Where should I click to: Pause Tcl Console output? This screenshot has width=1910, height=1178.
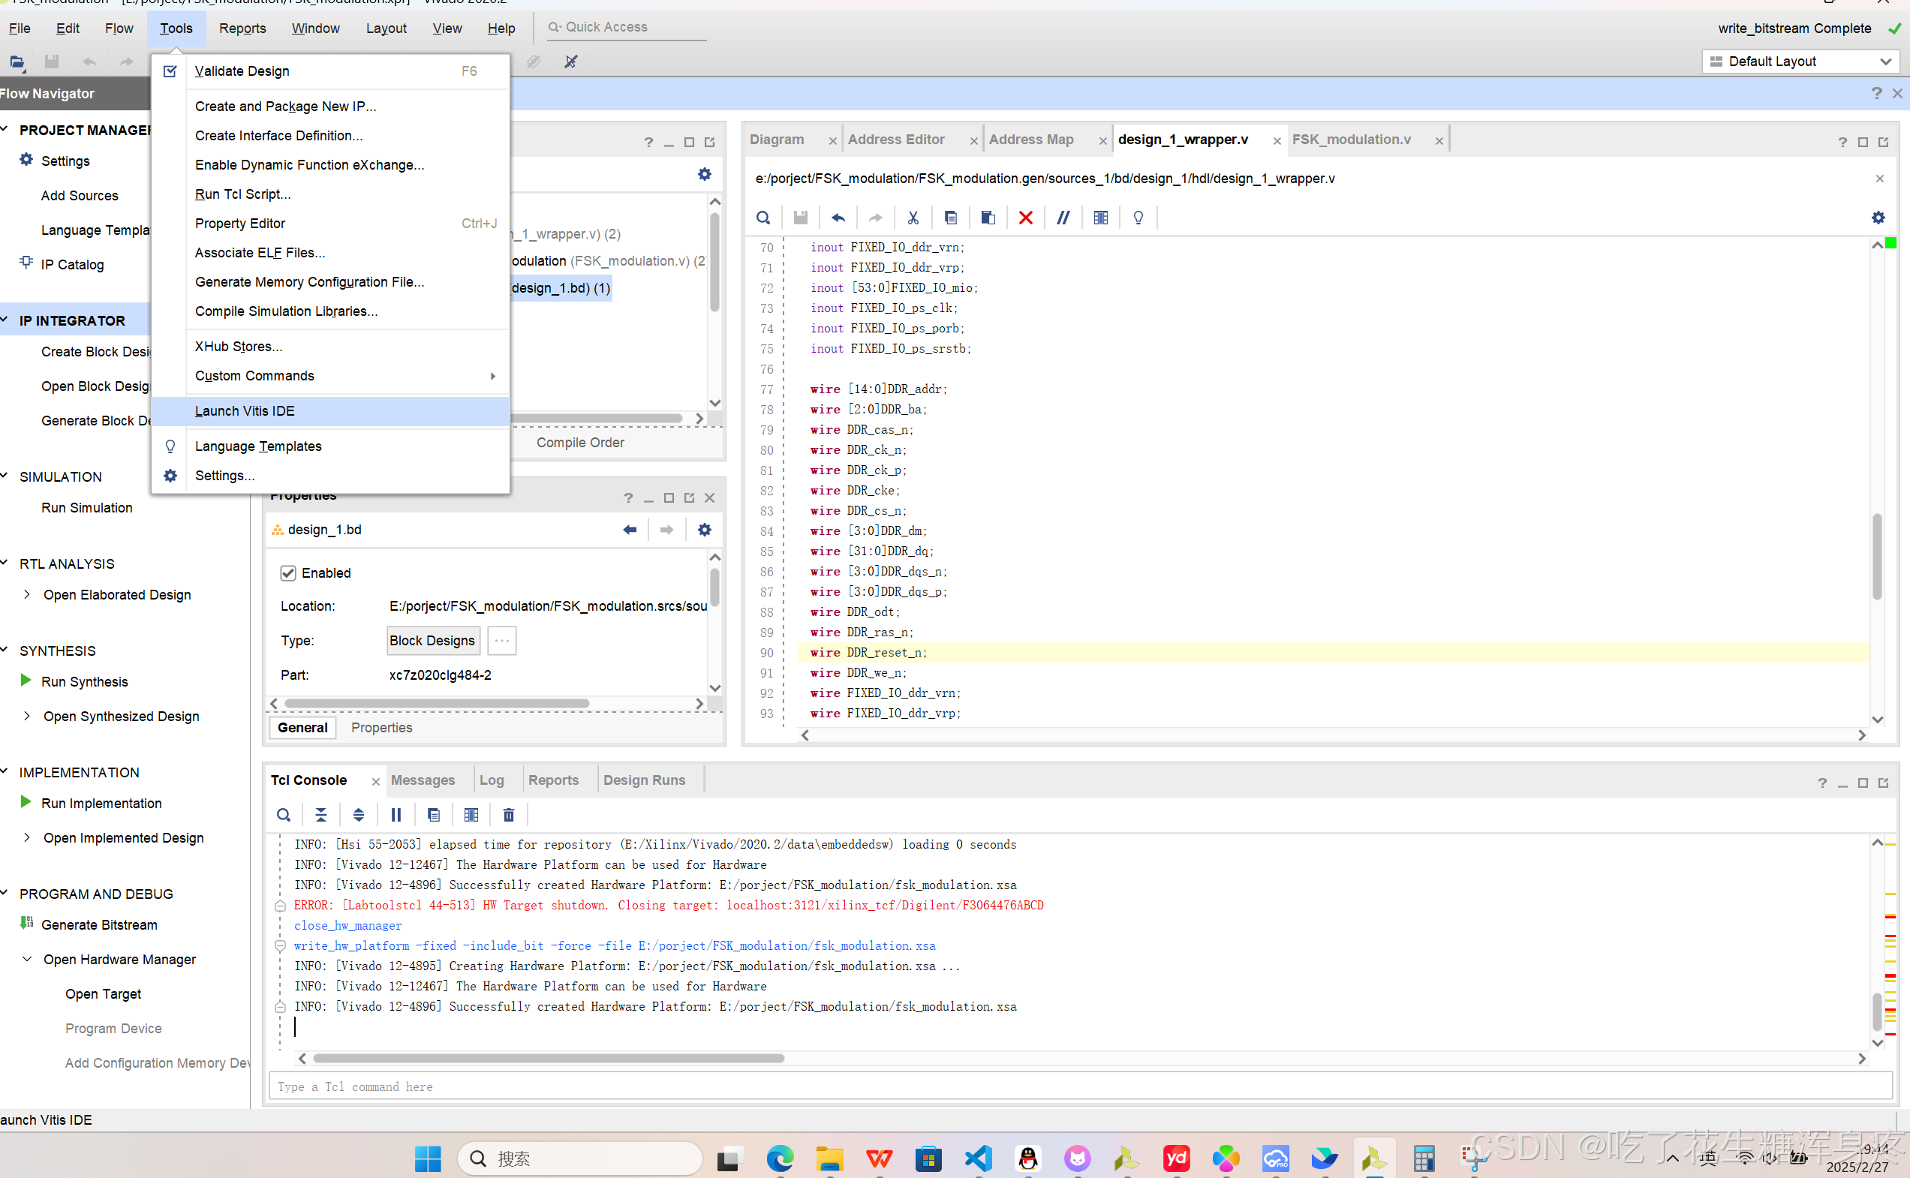[x=396, y=815]
